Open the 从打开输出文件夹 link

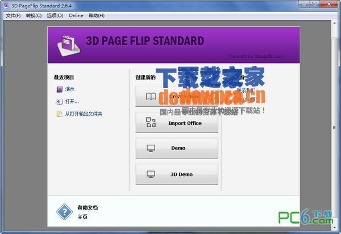(x=83, y=114)
